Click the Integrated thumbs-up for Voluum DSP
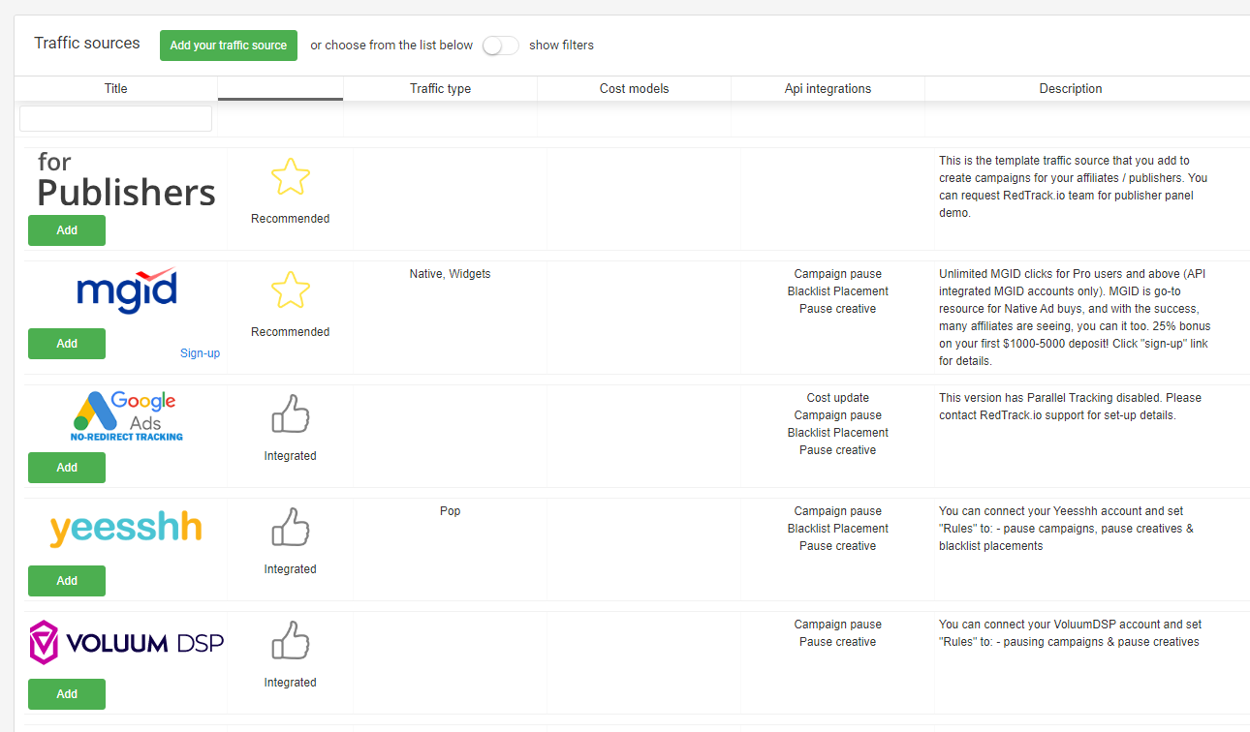1250x732 pixels. [291, 641]
